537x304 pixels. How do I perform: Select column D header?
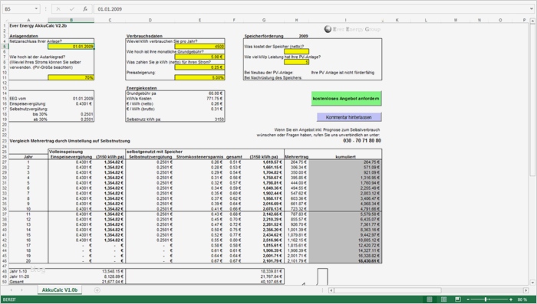(150, 20)
